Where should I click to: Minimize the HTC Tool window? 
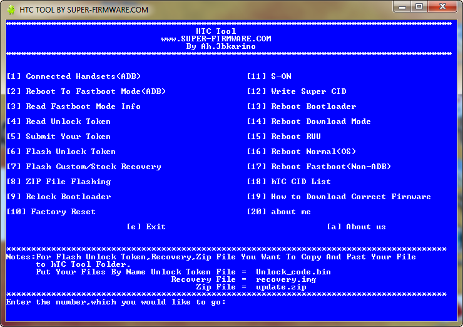point(402,6)
